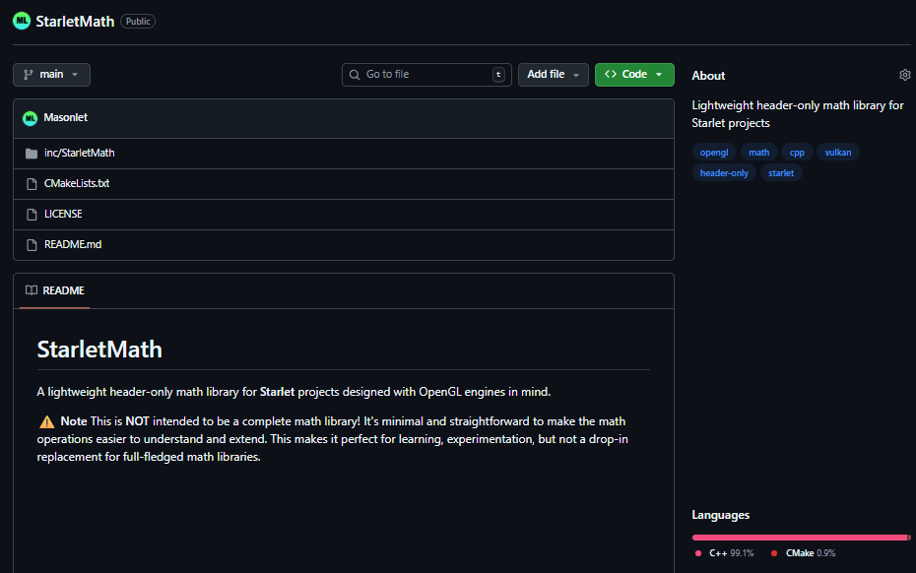
Task: Click the file icon beside CMakeLists.txt
Action: pyautogui.click(x=33, y=183)
